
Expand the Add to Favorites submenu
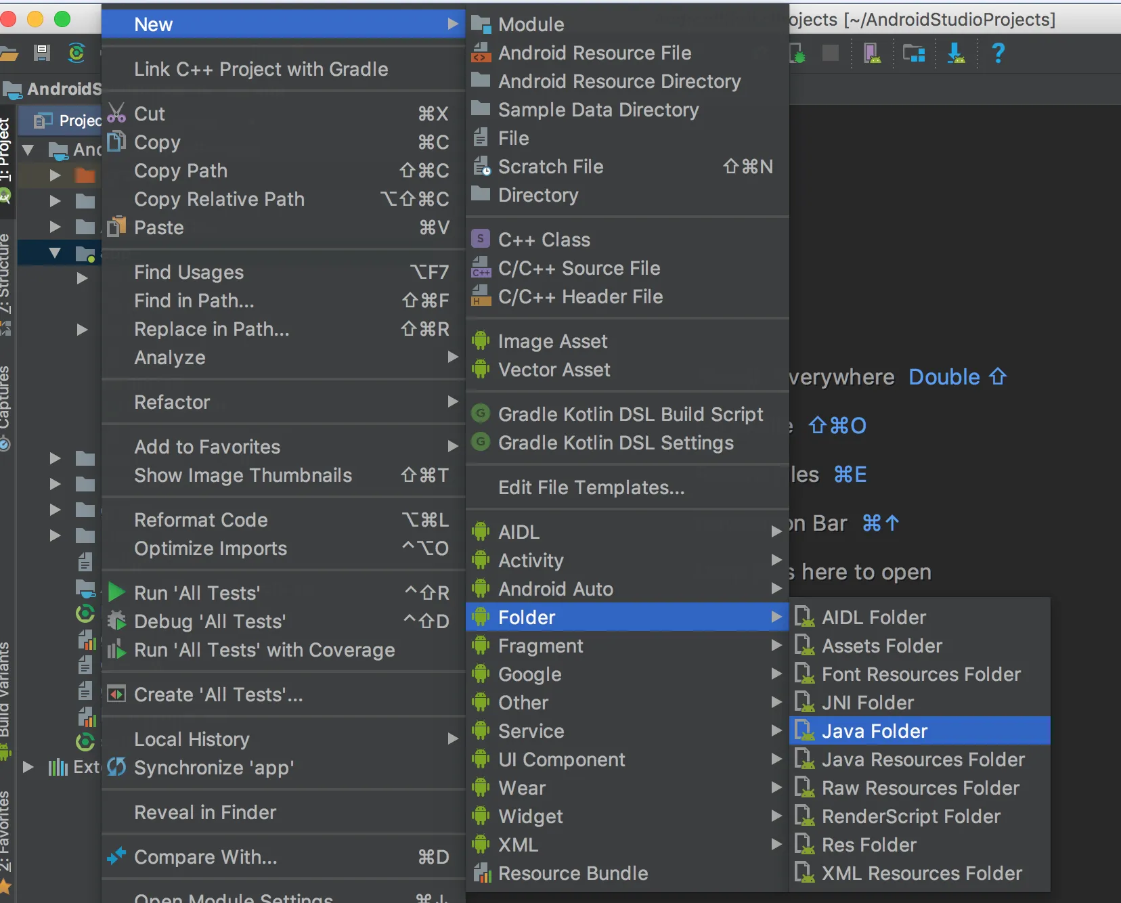[x=283, y=447]
